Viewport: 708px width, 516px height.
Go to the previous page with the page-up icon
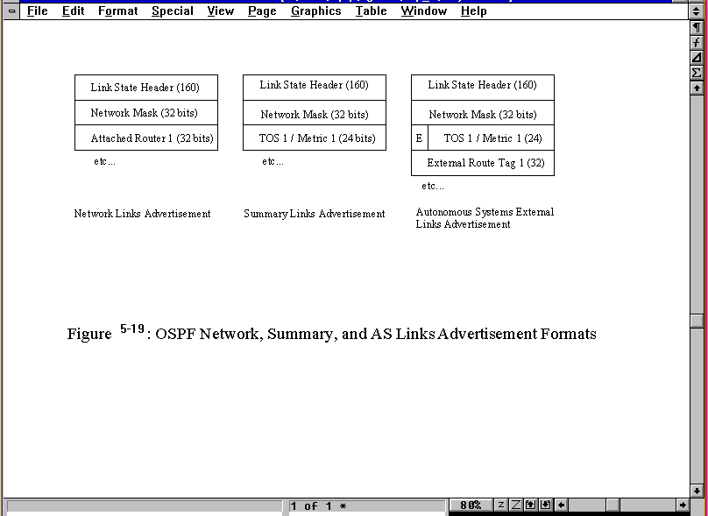click(531, 505)
